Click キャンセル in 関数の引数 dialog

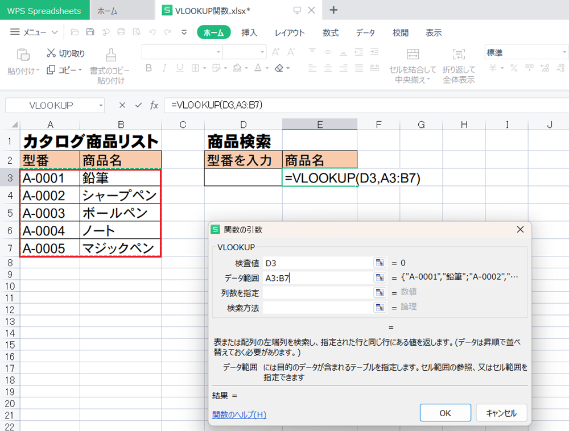pyautogui.click(x=501, y=413)
